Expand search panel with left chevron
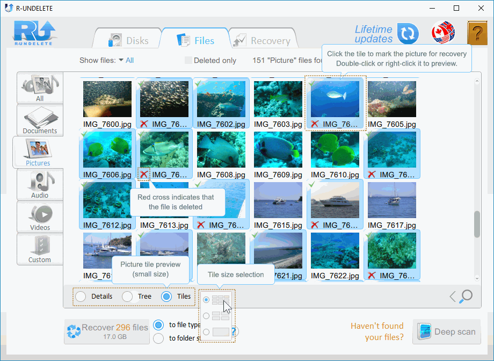494x361 pixels. pyautogui.click(x=453, y=296)
